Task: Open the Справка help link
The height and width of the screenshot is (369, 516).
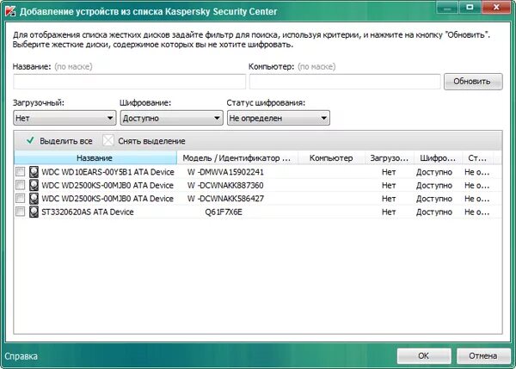Action: coord(21,356)
